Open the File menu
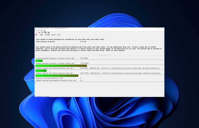The image size is (199, 128). coord(36,30)
